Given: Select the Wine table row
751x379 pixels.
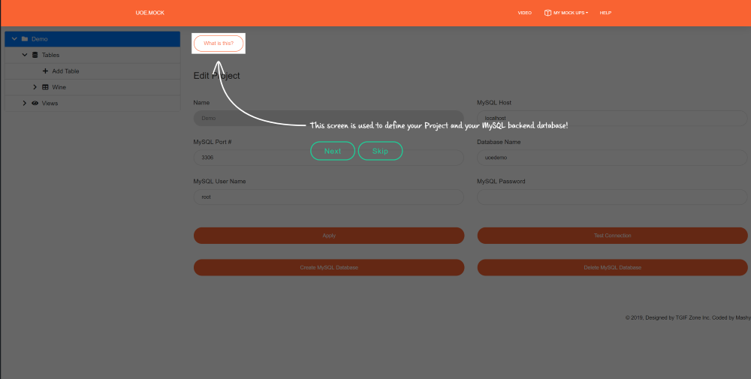Looking at the screenshot, I should tap(92, 87).
